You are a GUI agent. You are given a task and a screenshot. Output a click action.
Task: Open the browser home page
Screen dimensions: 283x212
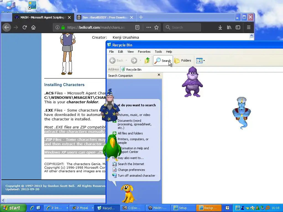(33, 27)
